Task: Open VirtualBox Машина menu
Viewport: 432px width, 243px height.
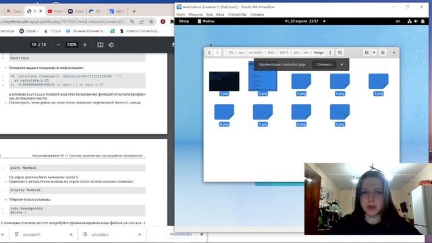Action: click(196, 15)
